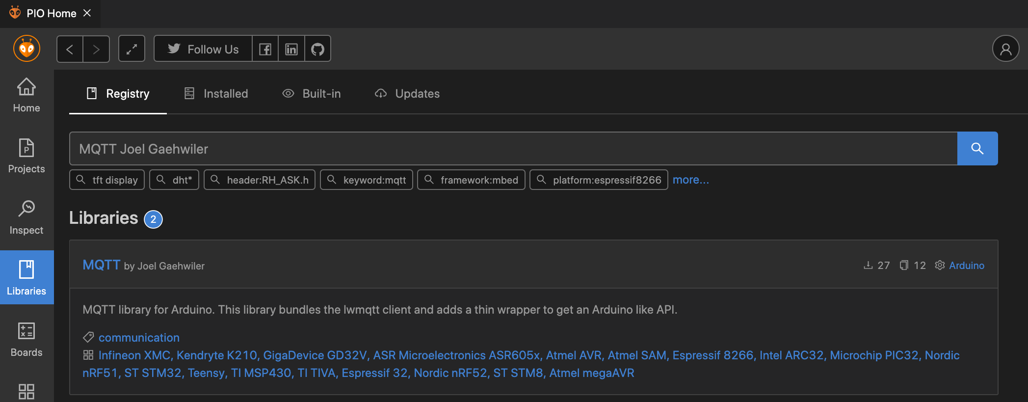Click the PlatformIO alien logo icon
The image size is (1028, 402).
[x=26, y=49]
